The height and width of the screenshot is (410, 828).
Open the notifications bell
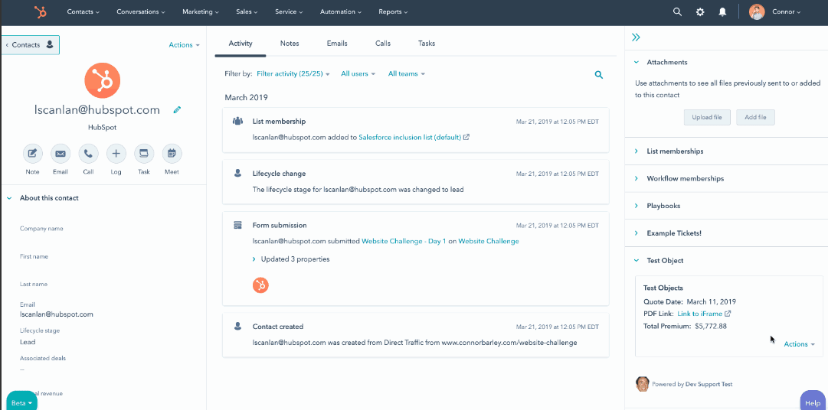pyautogui.click(x=722, y=12)
